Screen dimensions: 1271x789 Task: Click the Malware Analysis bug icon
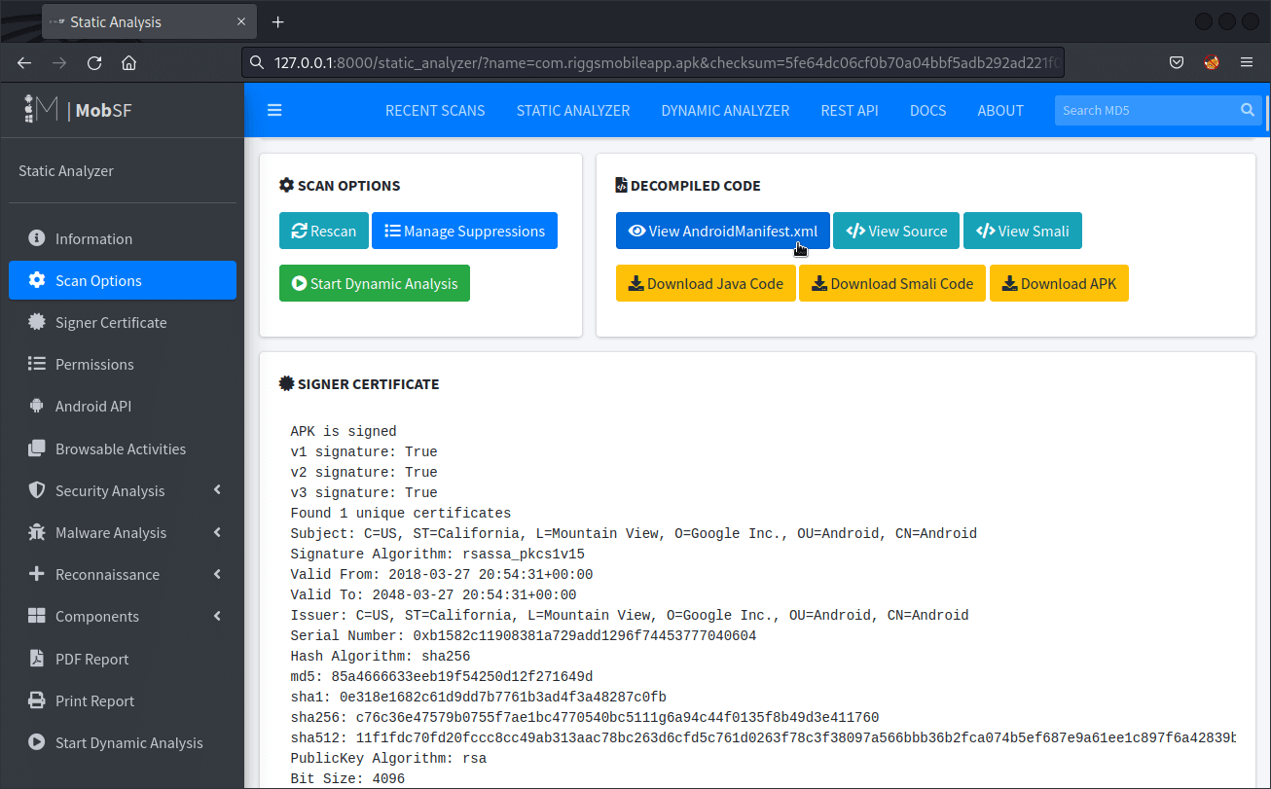(x=37, y=532)
